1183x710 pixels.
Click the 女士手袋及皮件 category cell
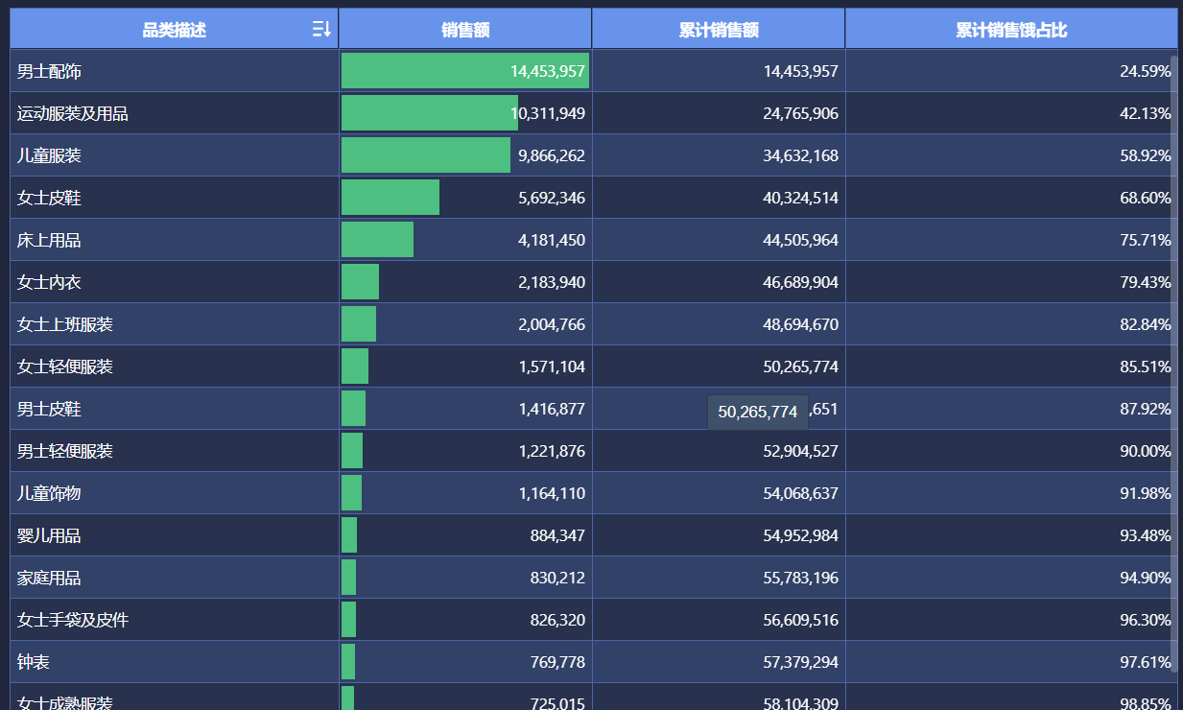pyautogui.click(x=73, y=620)
